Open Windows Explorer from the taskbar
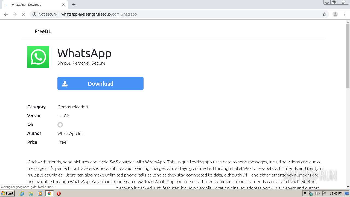The image size is (350, 197). pos(31,193)
